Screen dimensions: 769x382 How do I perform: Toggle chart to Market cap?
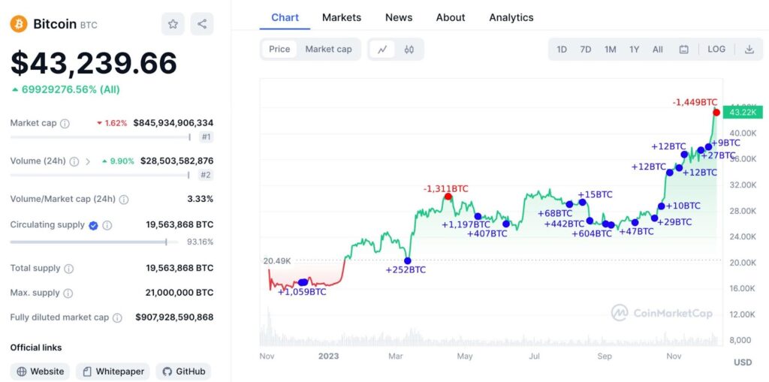click(x=328, y=50)
